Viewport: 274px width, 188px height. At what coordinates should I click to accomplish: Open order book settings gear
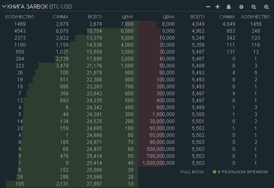coord(241,7)
